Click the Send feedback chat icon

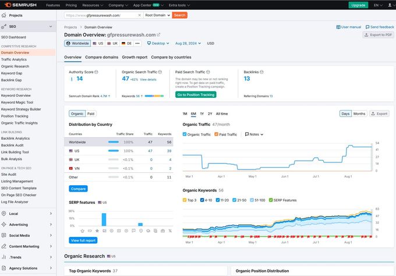tap(367, 27)
